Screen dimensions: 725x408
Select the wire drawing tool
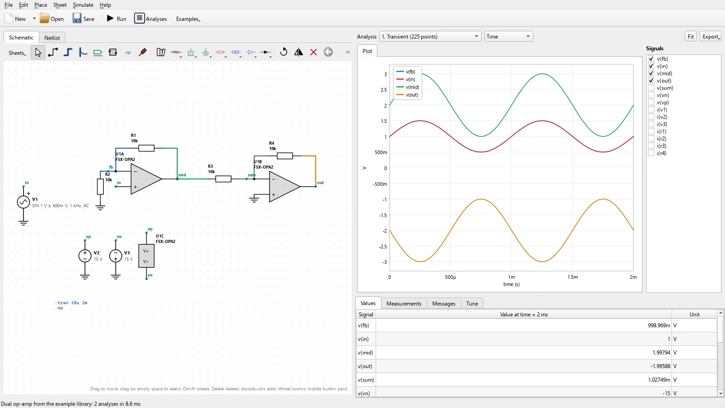point(53,53)
